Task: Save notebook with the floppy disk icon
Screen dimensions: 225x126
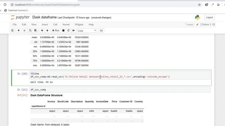Action: click(13, 30)
